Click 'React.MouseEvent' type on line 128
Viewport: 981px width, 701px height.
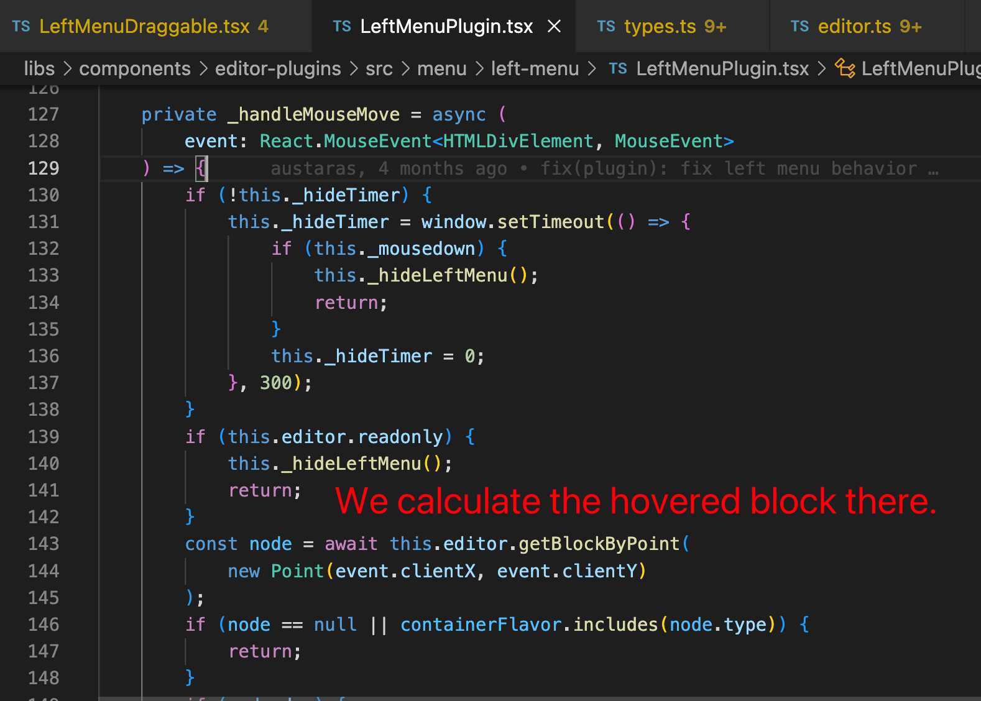pos(346,141)
